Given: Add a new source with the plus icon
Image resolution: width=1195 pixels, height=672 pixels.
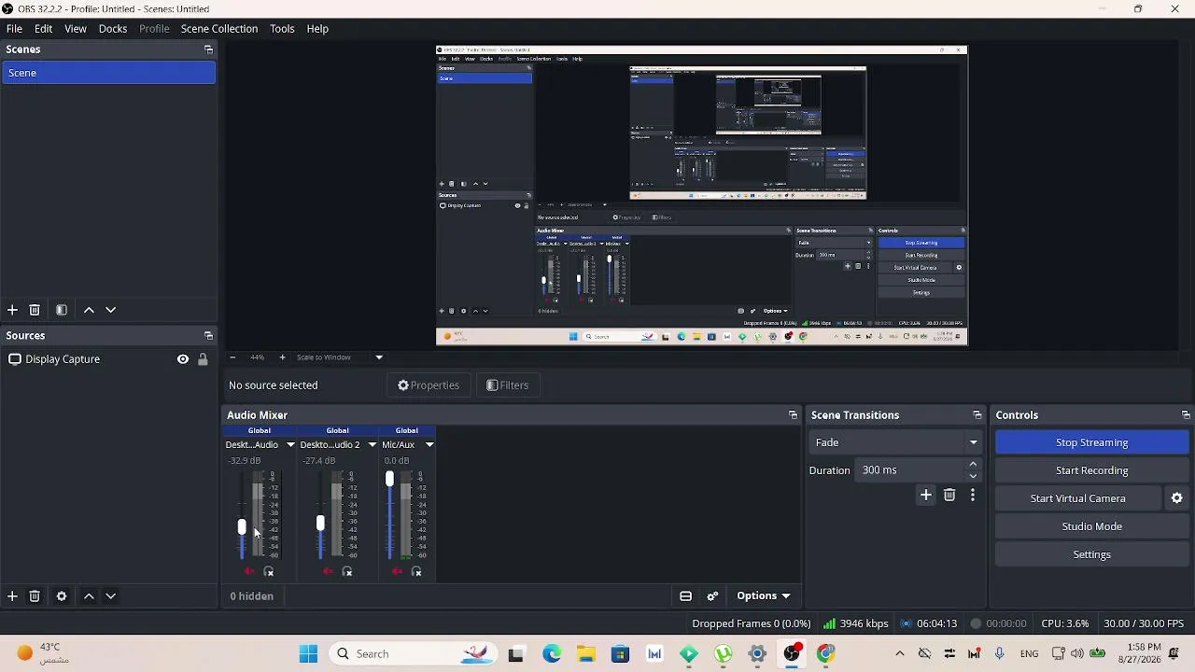Looking at the screenshot, I should (12, 595).
